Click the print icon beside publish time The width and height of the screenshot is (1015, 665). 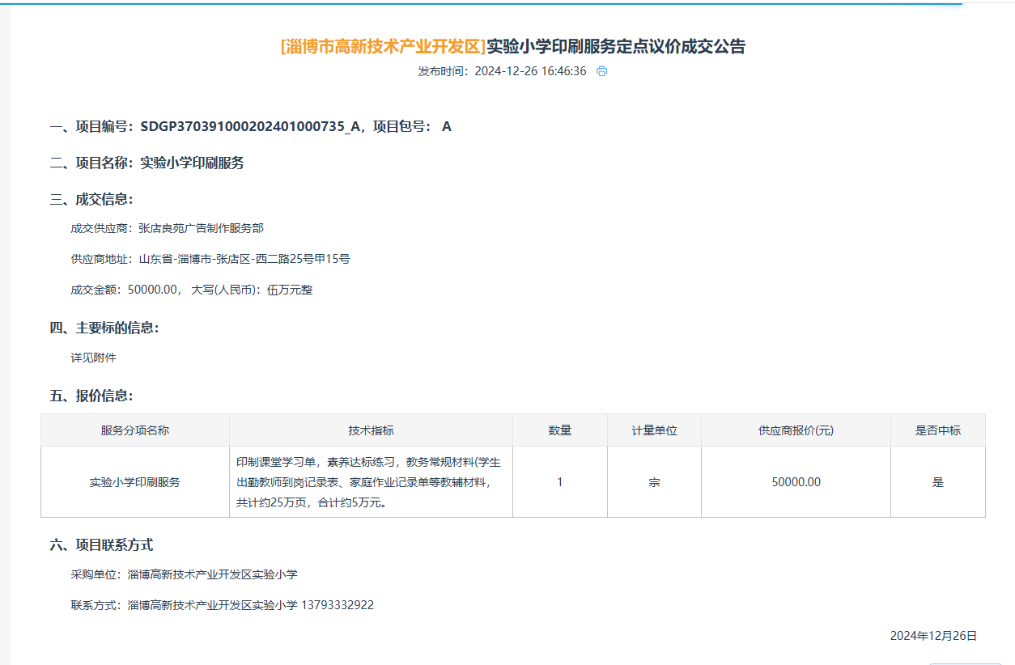[x=601, y=71]
